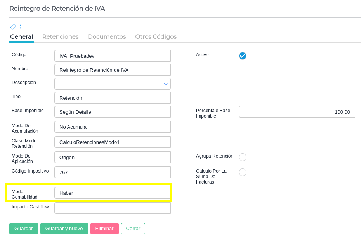The height and width of the screenshot is (239, 361).
Task: Open the Modo Contabilidad field showing Haber
Action: pyautogui.click(x=113, y=193)
